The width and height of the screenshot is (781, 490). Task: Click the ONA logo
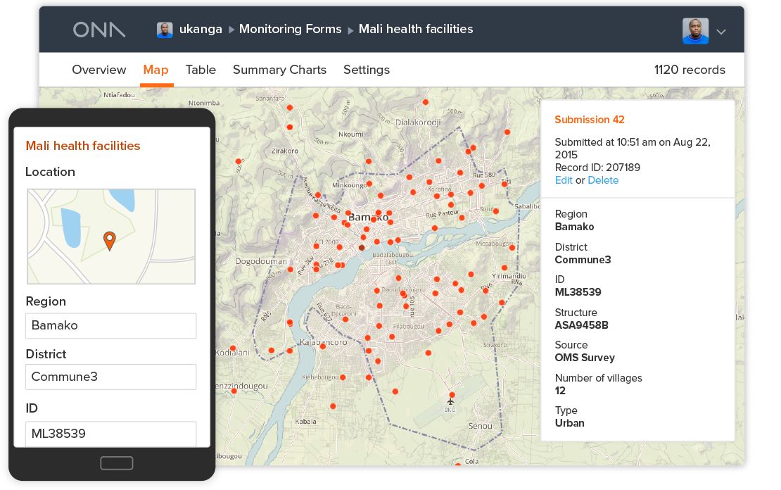coord(99,30)
